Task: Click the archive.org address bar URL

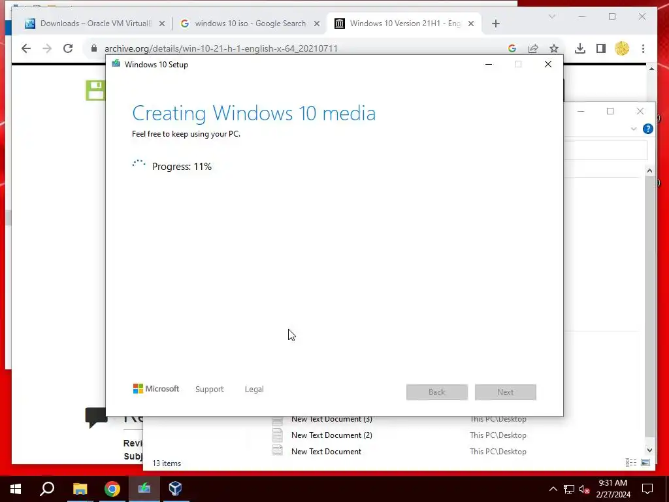Action: (221, 48)
